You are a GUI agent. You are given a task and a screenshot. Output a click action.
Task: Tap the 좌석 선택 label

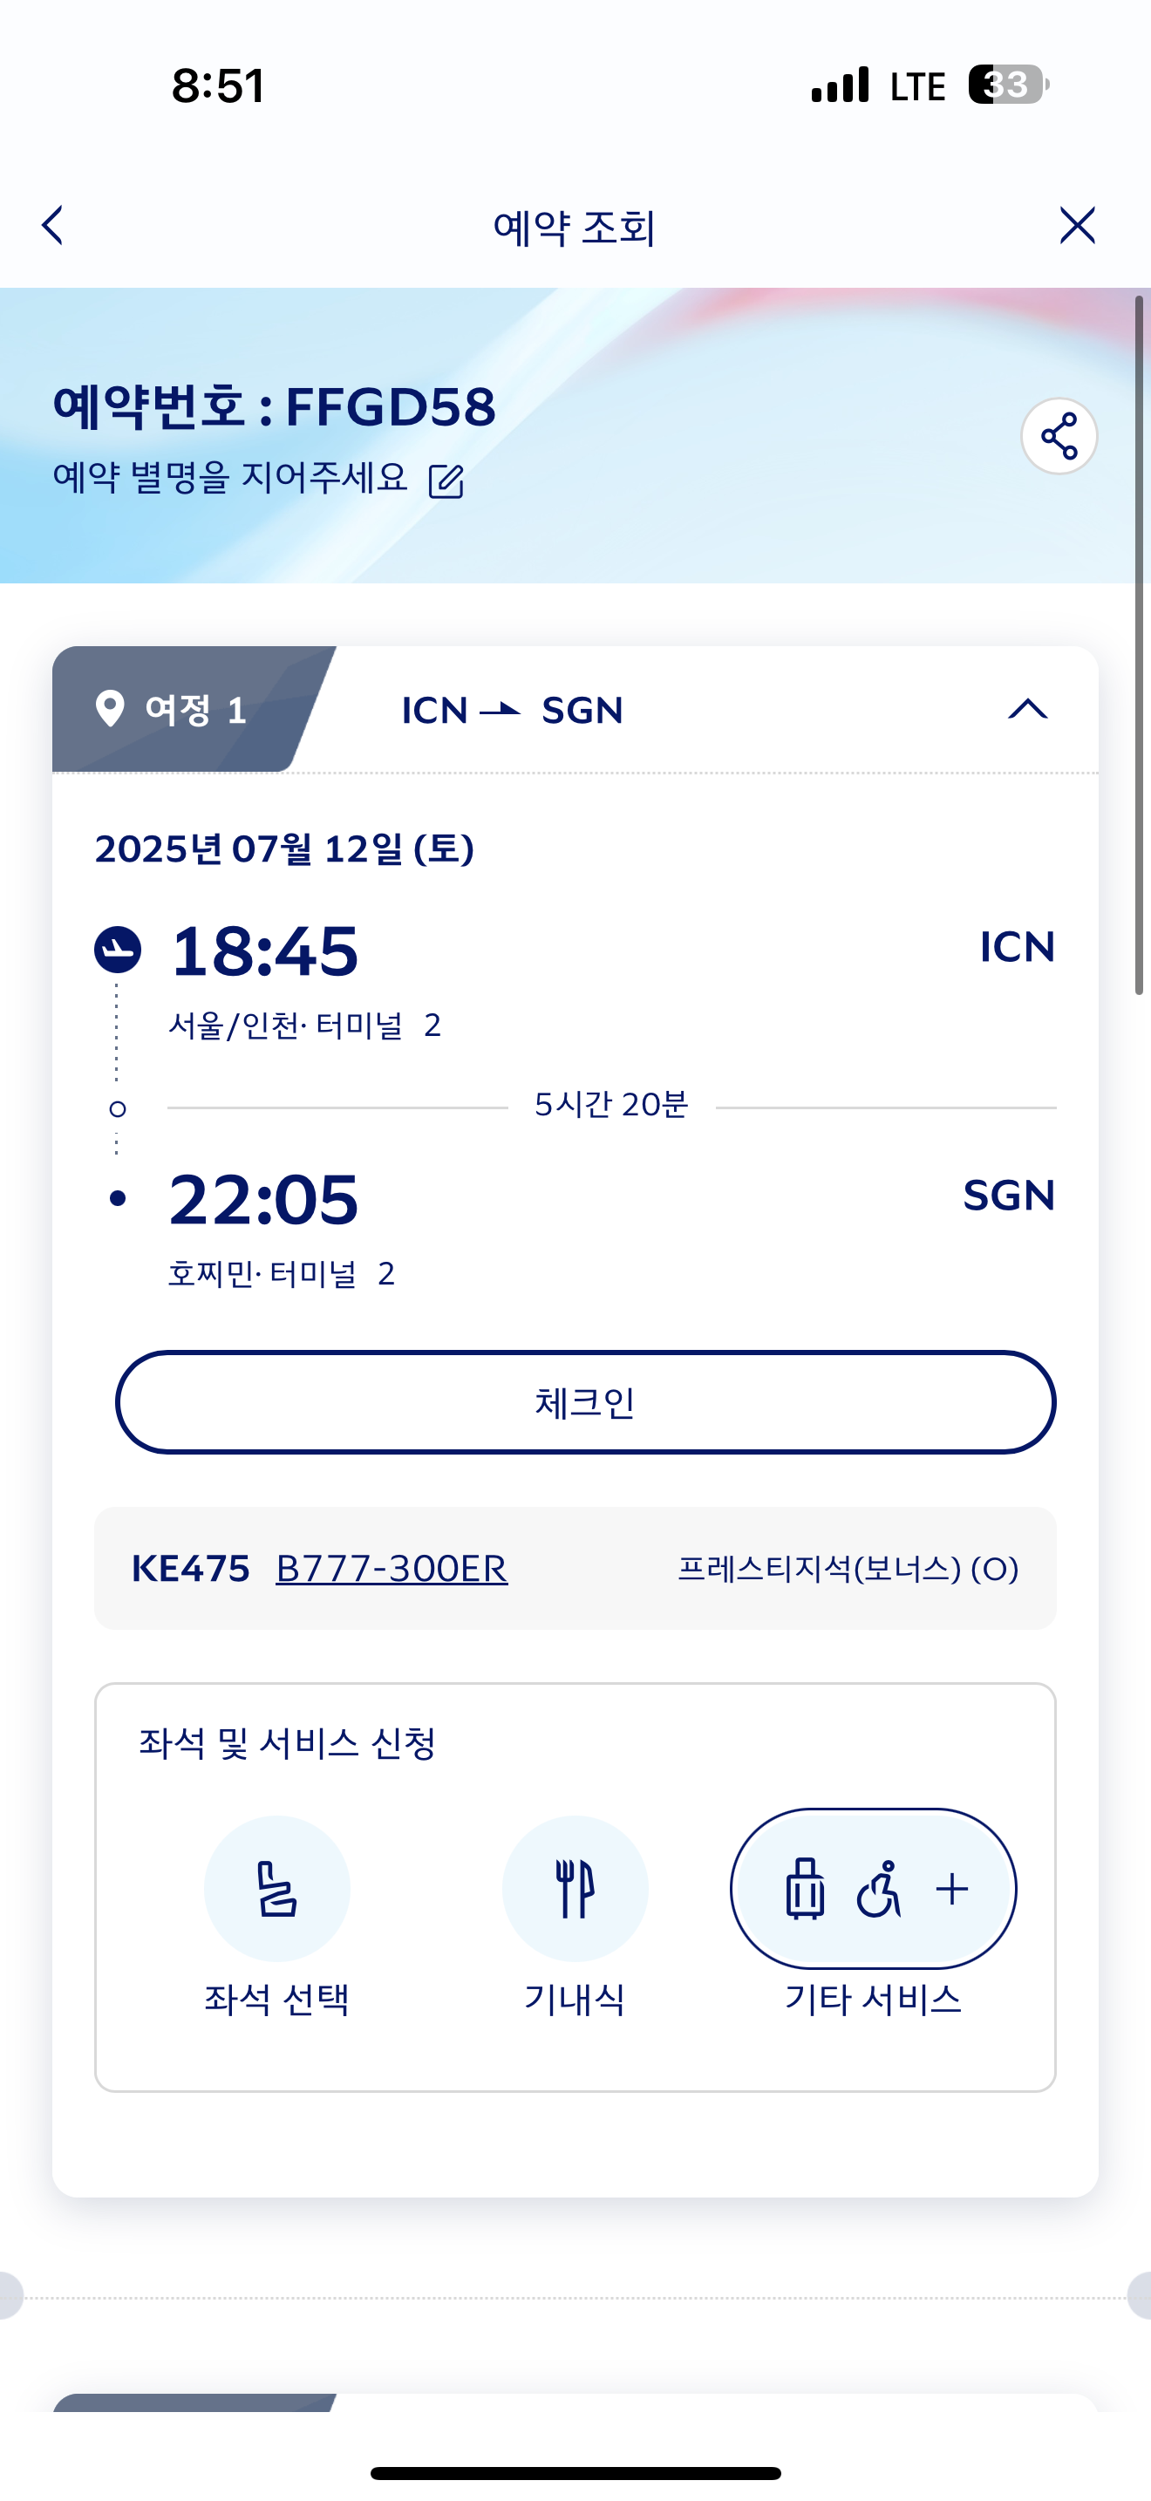(276, 1999)
